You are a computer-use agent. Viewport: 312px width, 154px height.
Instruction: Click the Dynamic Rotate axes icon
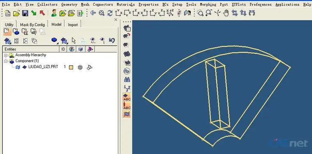pyautogui.click(x=218, y=13)
